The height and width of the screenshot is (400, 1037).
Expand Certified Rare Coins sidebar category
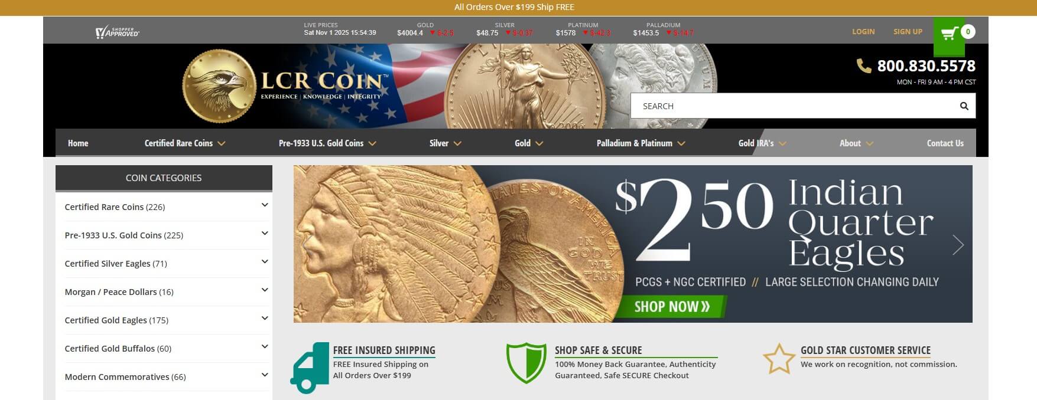click(265, 205)
